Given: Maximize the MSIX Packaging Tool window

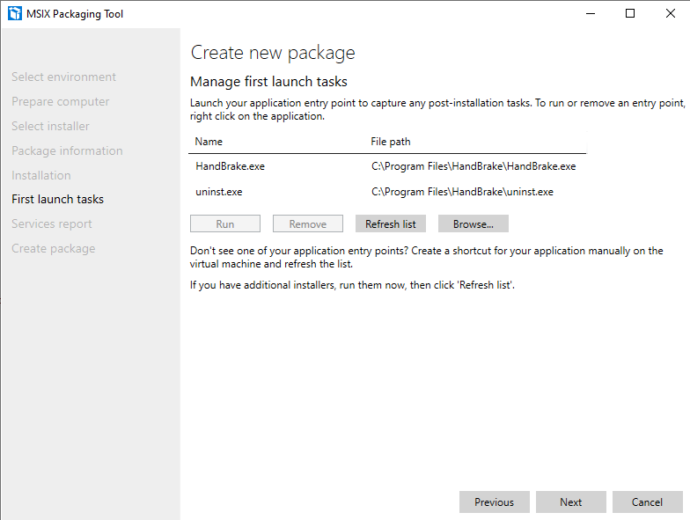Looking at the screenshot, I should click(630, 14).
